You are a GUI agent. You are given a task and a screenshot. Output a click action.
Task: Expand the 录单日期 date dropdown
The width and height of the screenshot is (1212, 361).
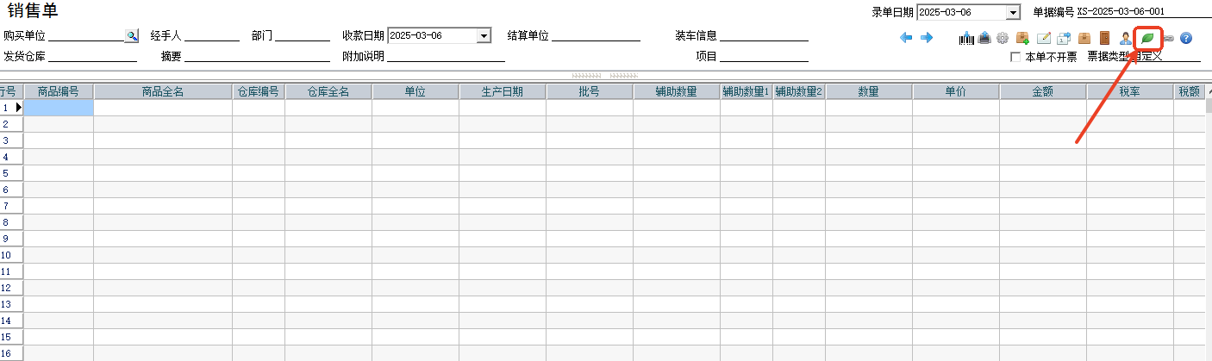(x=1013, y=12)
